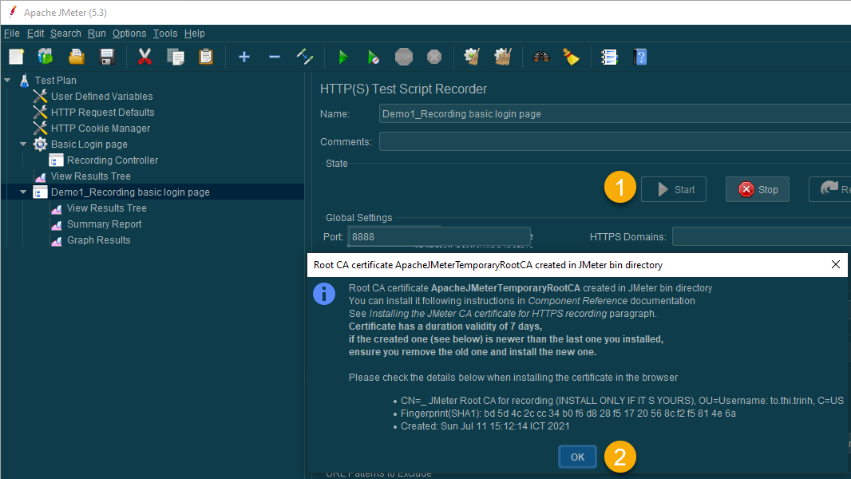Close the Root CA certificate dialog

point(835,264)
